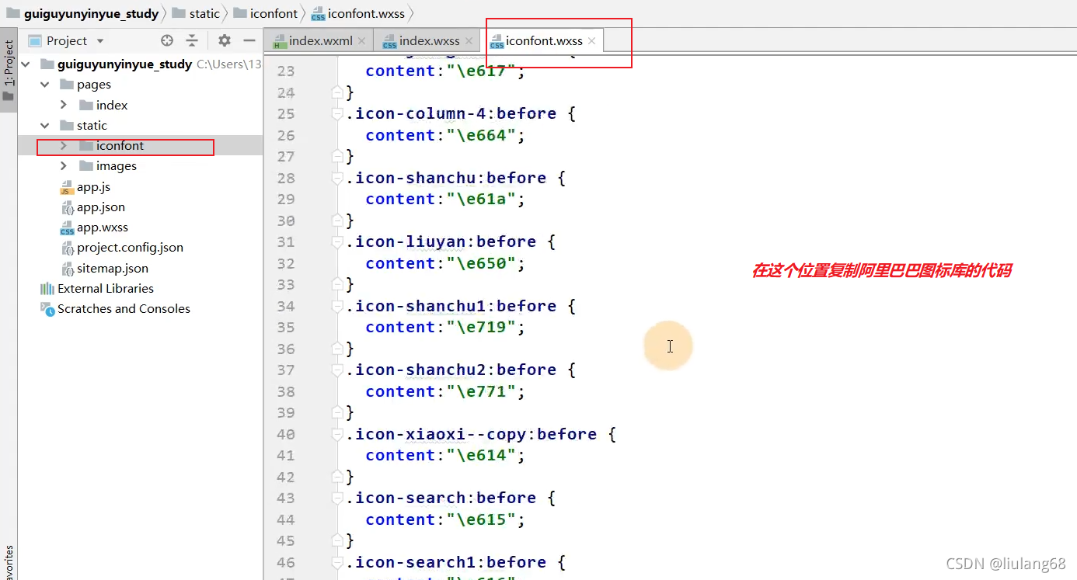
Task: Open app.json file
Action: 101,207
